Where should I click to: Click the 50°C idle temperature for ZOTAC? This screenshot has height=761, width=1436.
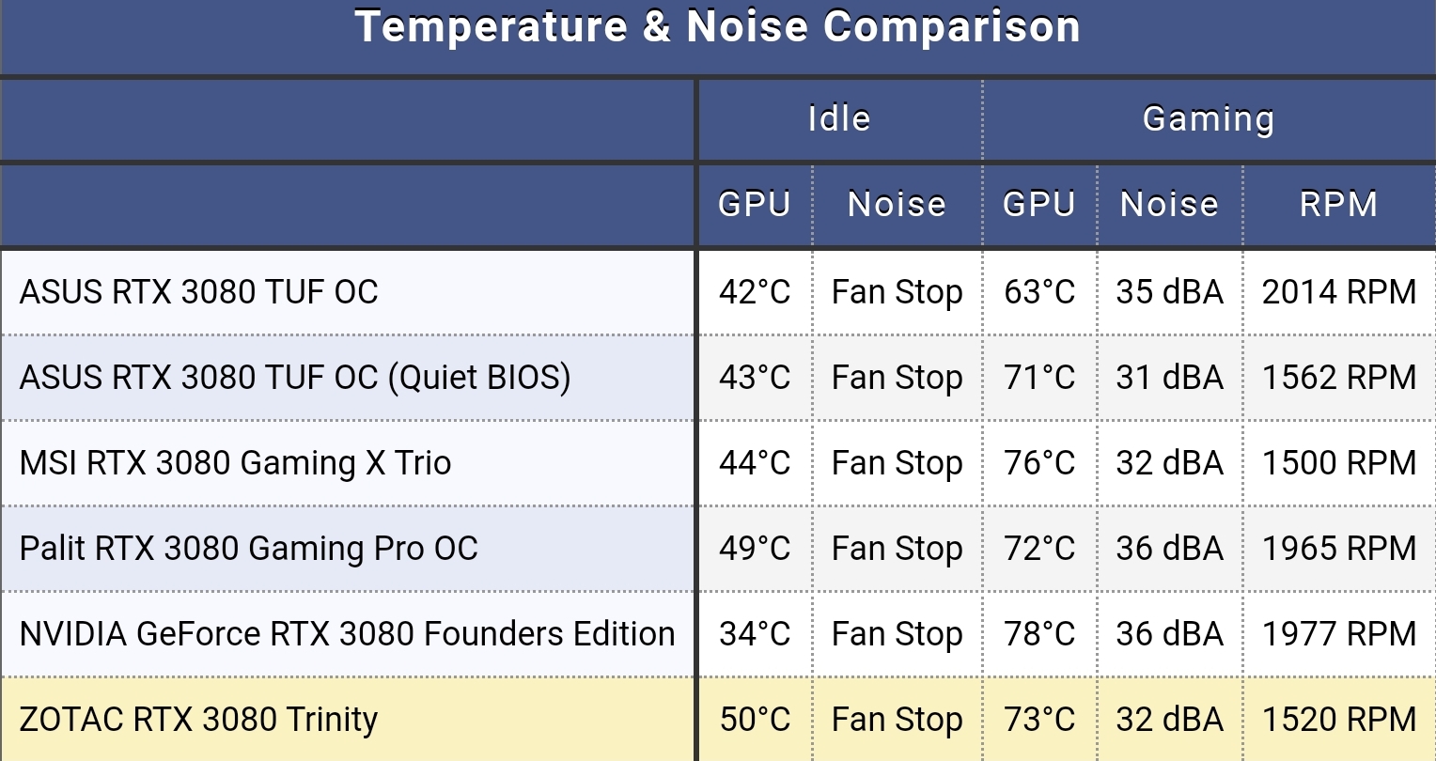pyautogui.click(x=755, y=720)
